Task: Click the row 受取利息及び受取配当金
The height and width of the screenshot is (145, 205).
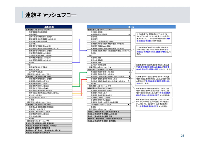Action: click(x=49, y=42)
